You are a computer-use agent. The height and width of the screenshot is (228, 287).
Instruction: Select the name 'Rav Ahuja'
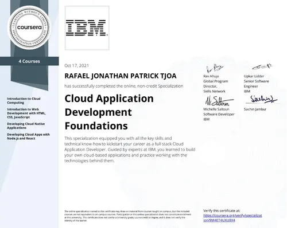point(211,76)
